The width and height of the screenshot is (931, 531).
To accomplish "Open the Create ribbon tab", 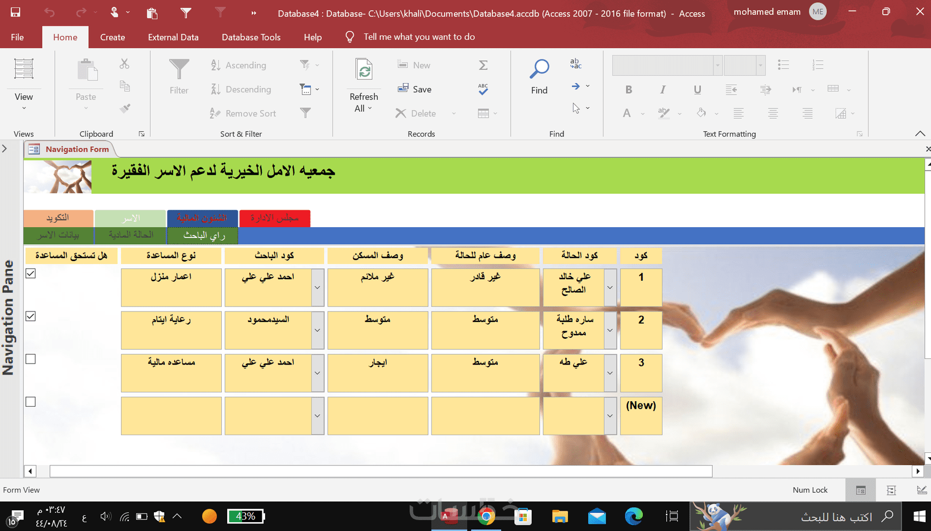I will click(113, 37).
